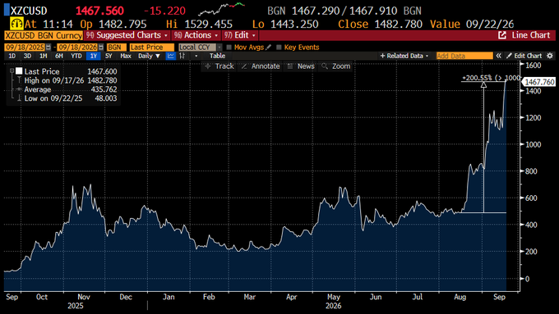This screenshot has width=559, height=314.
Task: Click the Last Price field selector
Action: (x=151, y=48)
